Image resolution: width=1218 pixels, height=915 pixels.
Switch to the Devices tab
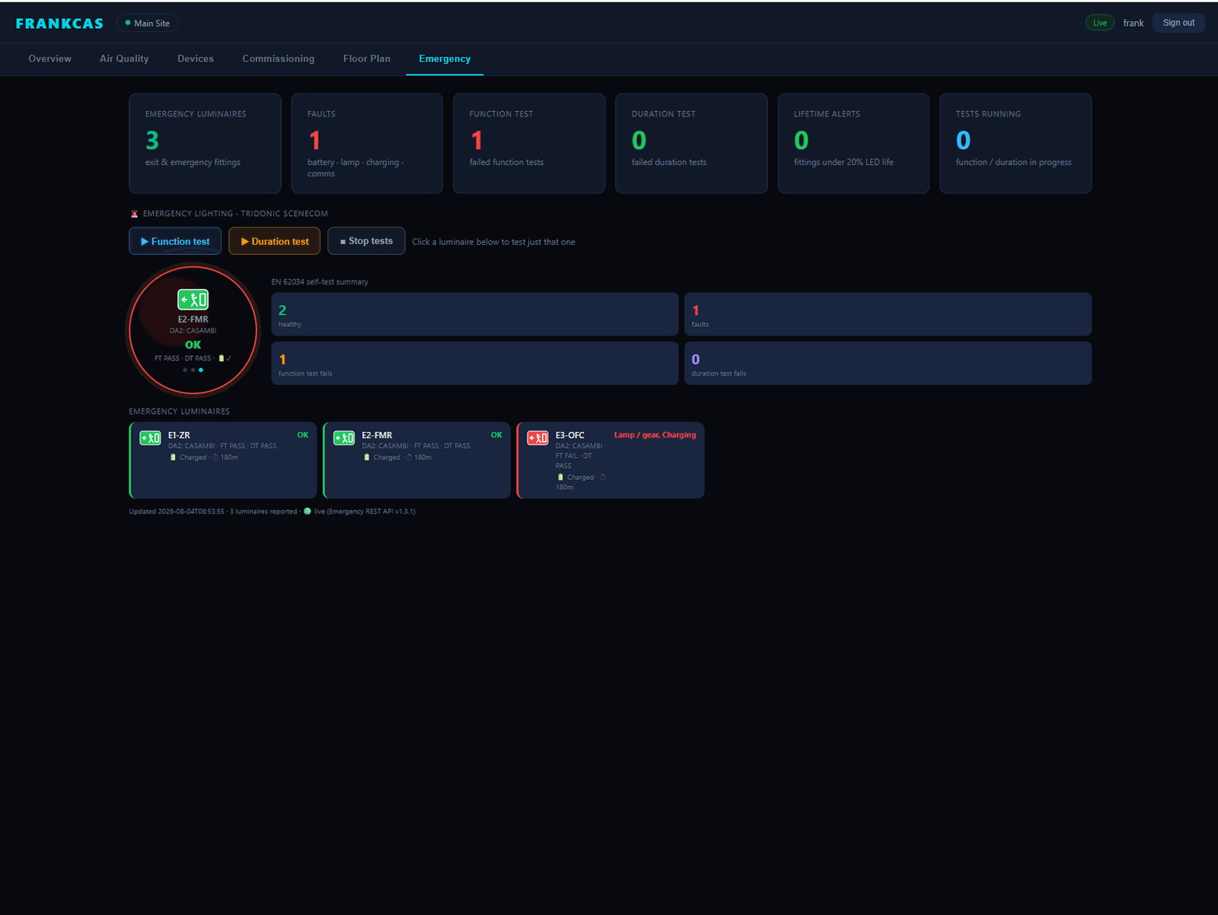(196, 59)
